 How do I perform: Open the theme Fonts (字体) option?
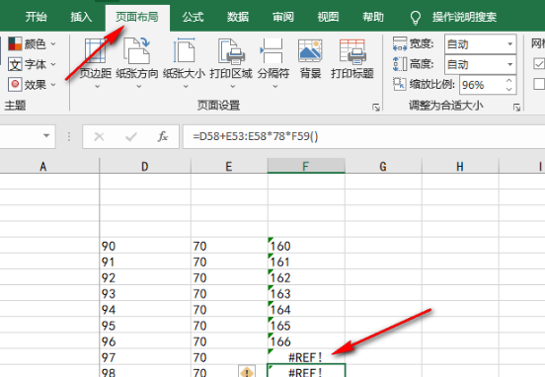click(x=32, y=64)
